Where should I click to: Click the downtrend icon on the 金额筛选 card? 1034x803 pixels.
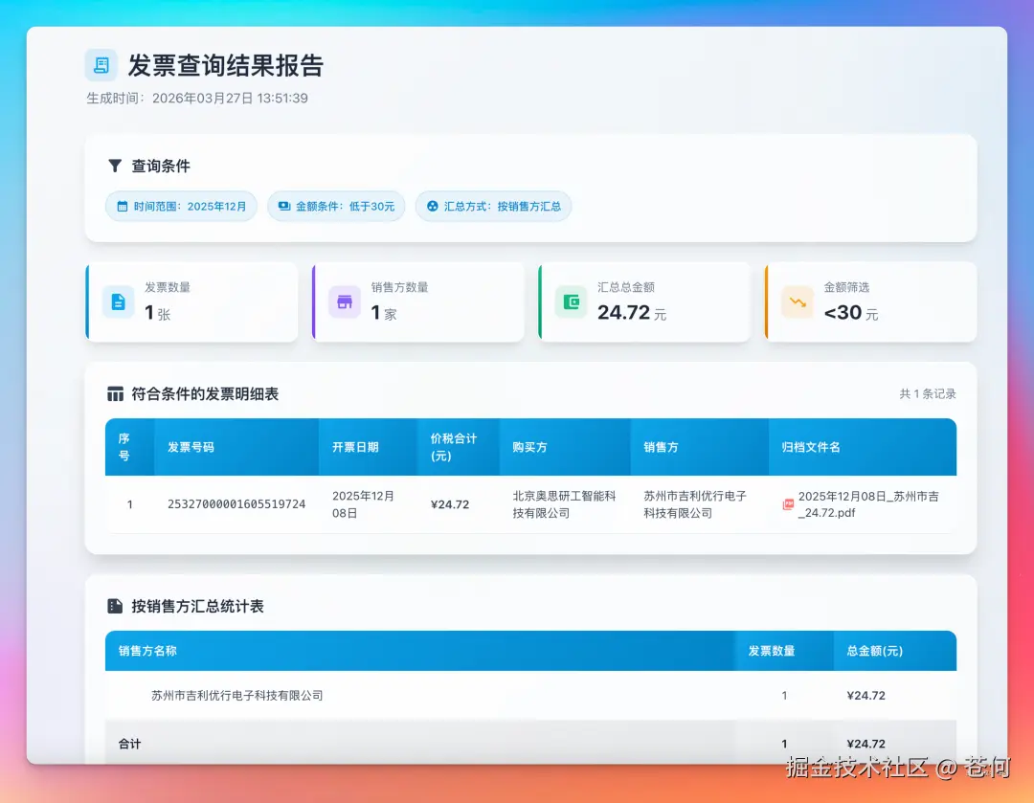796,301
